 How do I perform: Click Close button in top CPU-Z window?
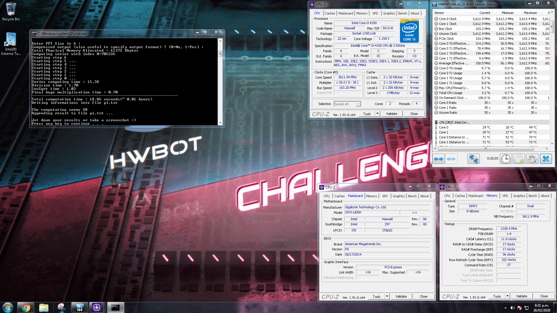point(414,114)
